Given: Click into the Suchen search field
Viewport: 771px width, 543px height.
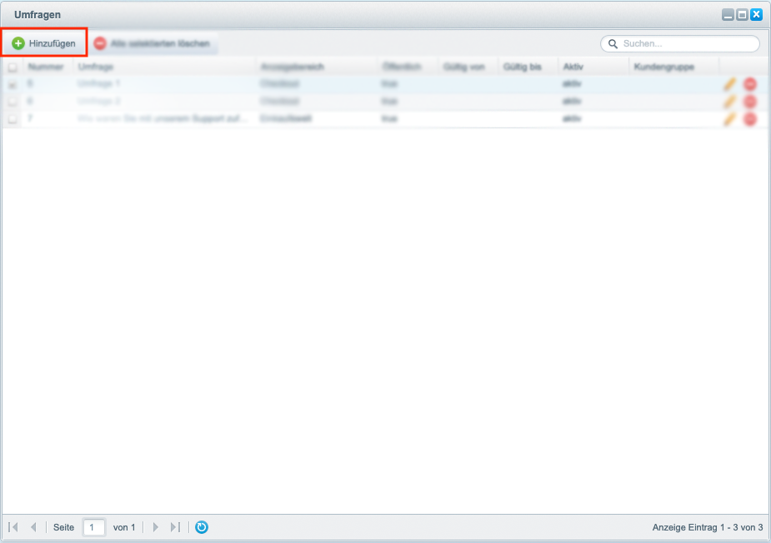Looking at the screenshot, I should tap(688, 43).
